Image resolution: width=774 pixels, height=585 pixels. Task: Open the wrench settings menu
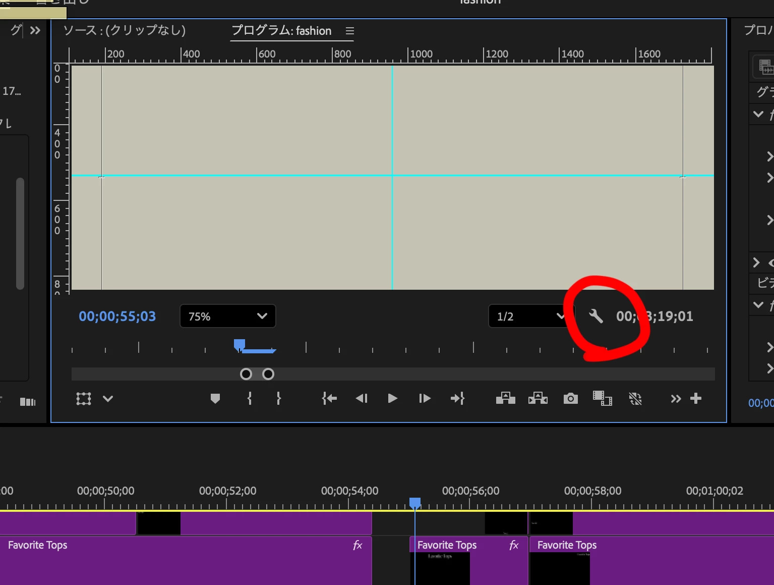click(x=596, y=316)
